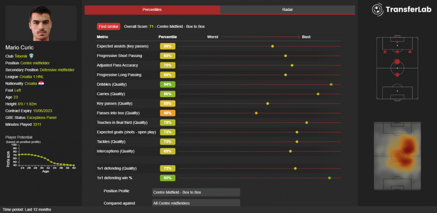437x213 pixels.
Task: Click the TransferLab logo icon
Action: [378, 9]
